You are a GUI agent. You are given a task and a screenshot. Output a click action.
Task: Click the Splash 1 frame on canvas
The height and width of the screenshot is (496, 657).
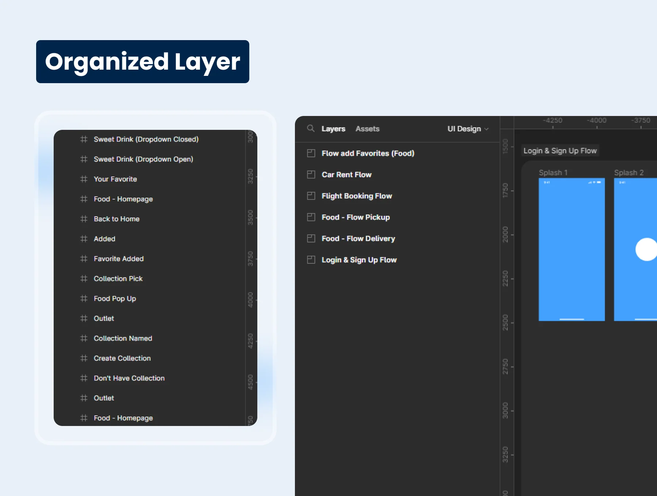[572, 249]
